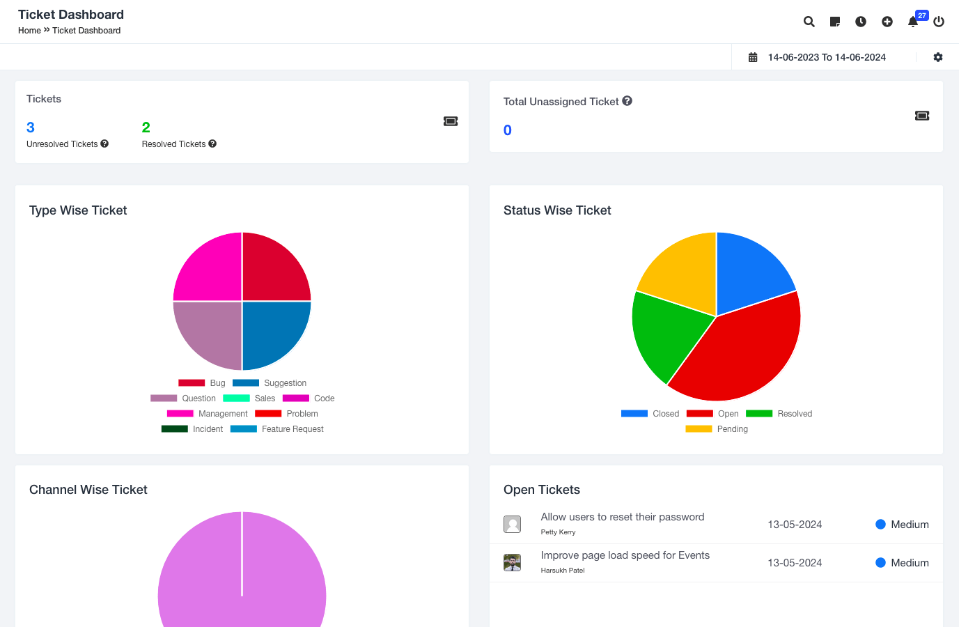Open the notifications bell
The height and width of the screenshot is (627, 959).
(x=913, y=22)
